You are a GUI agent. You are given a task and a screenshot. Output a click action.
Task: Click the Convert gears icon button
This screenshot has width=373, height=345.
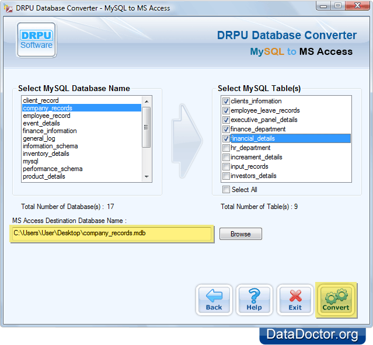pyautogui.click(x=336, y=299)
